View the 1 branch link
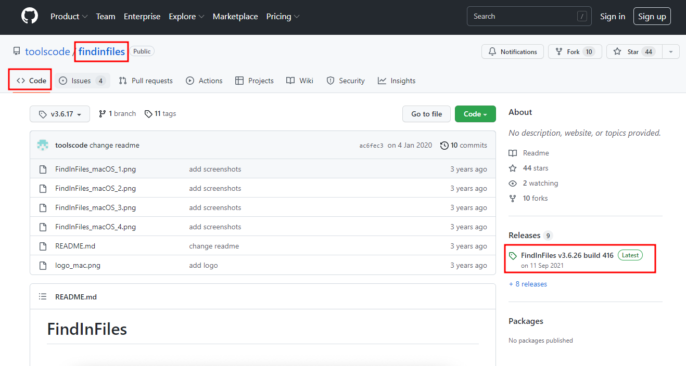This screenshot has height=366, width=686. tap(117, 113)
